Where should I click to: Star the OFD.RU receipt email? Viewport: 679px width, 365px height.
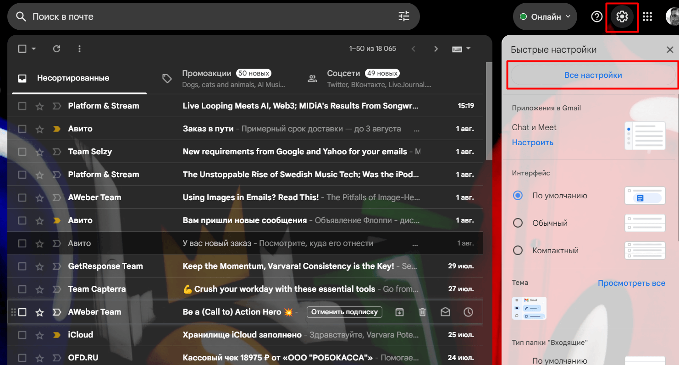pyautogui.click(x=39, y=358)
